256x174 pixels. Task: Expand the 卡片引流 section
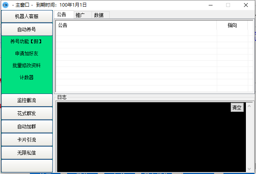coord(27,140)
